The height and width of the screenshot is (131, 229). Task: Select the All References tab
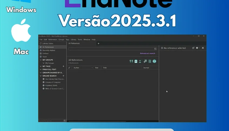click(x=74, y=43)
